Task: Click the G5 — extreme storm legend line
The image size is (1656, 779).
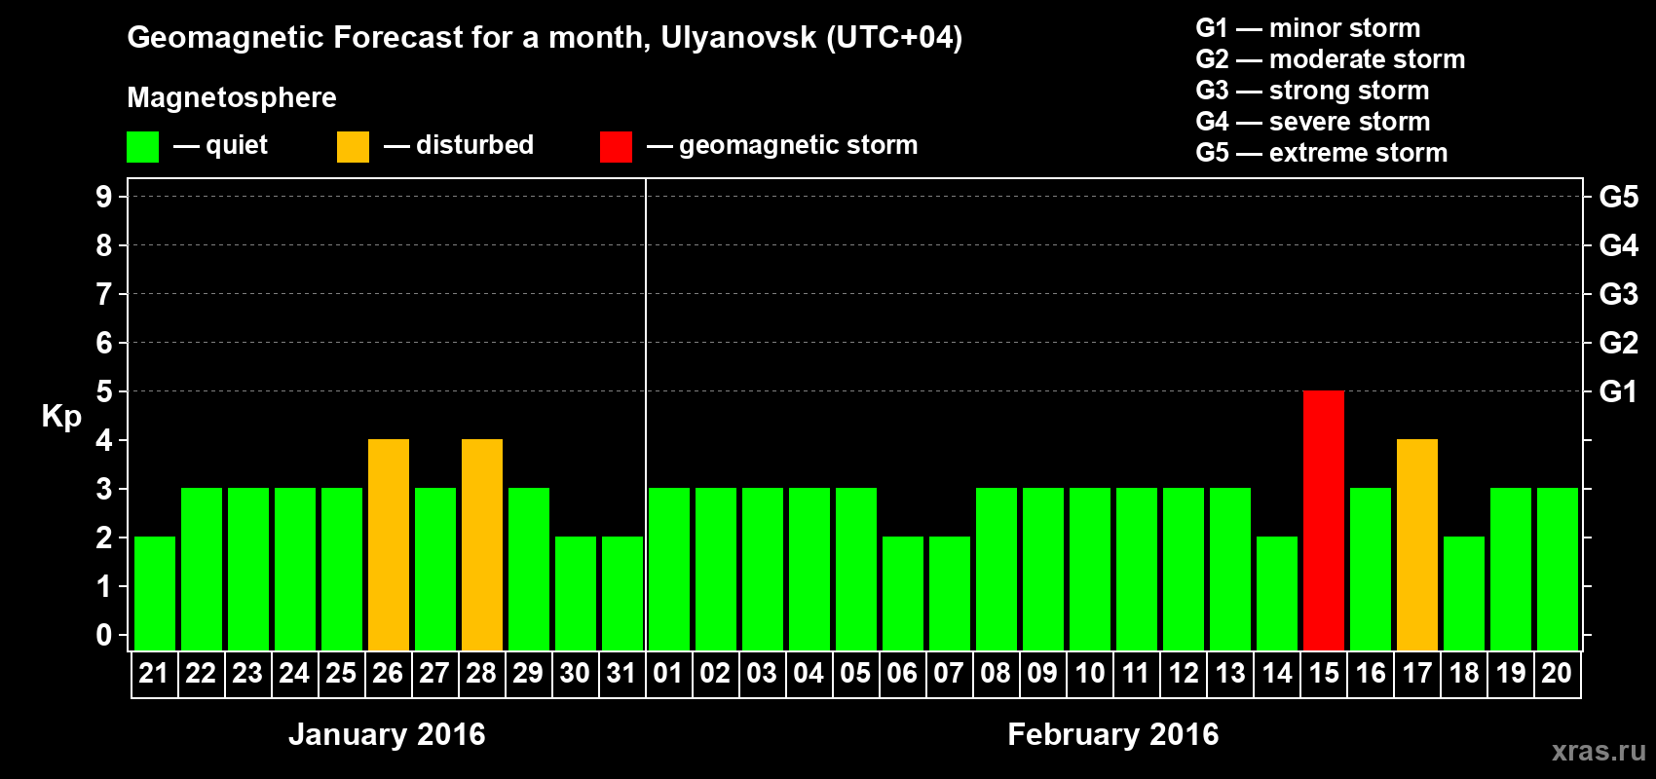Action: click(x=1322, y=153)
